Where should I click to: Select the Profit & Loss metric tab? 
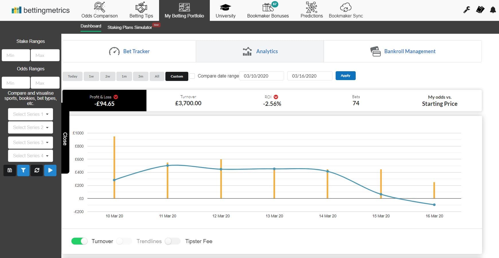pos(104,100)
